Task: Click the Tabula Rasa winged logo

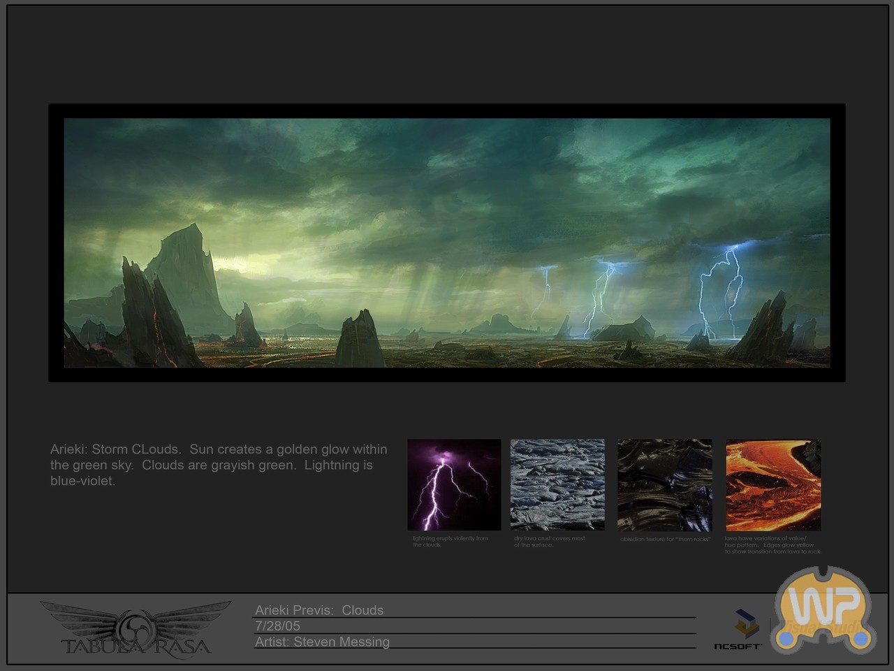Action: 135,628
